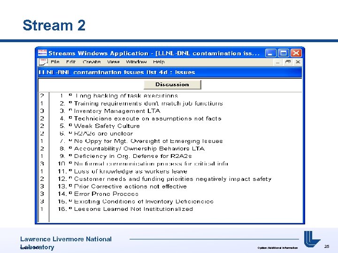Screen dimensions: 338x253
Task: Toggle box beside Deficiency in Org. Defense
Action: pos(70,156)
